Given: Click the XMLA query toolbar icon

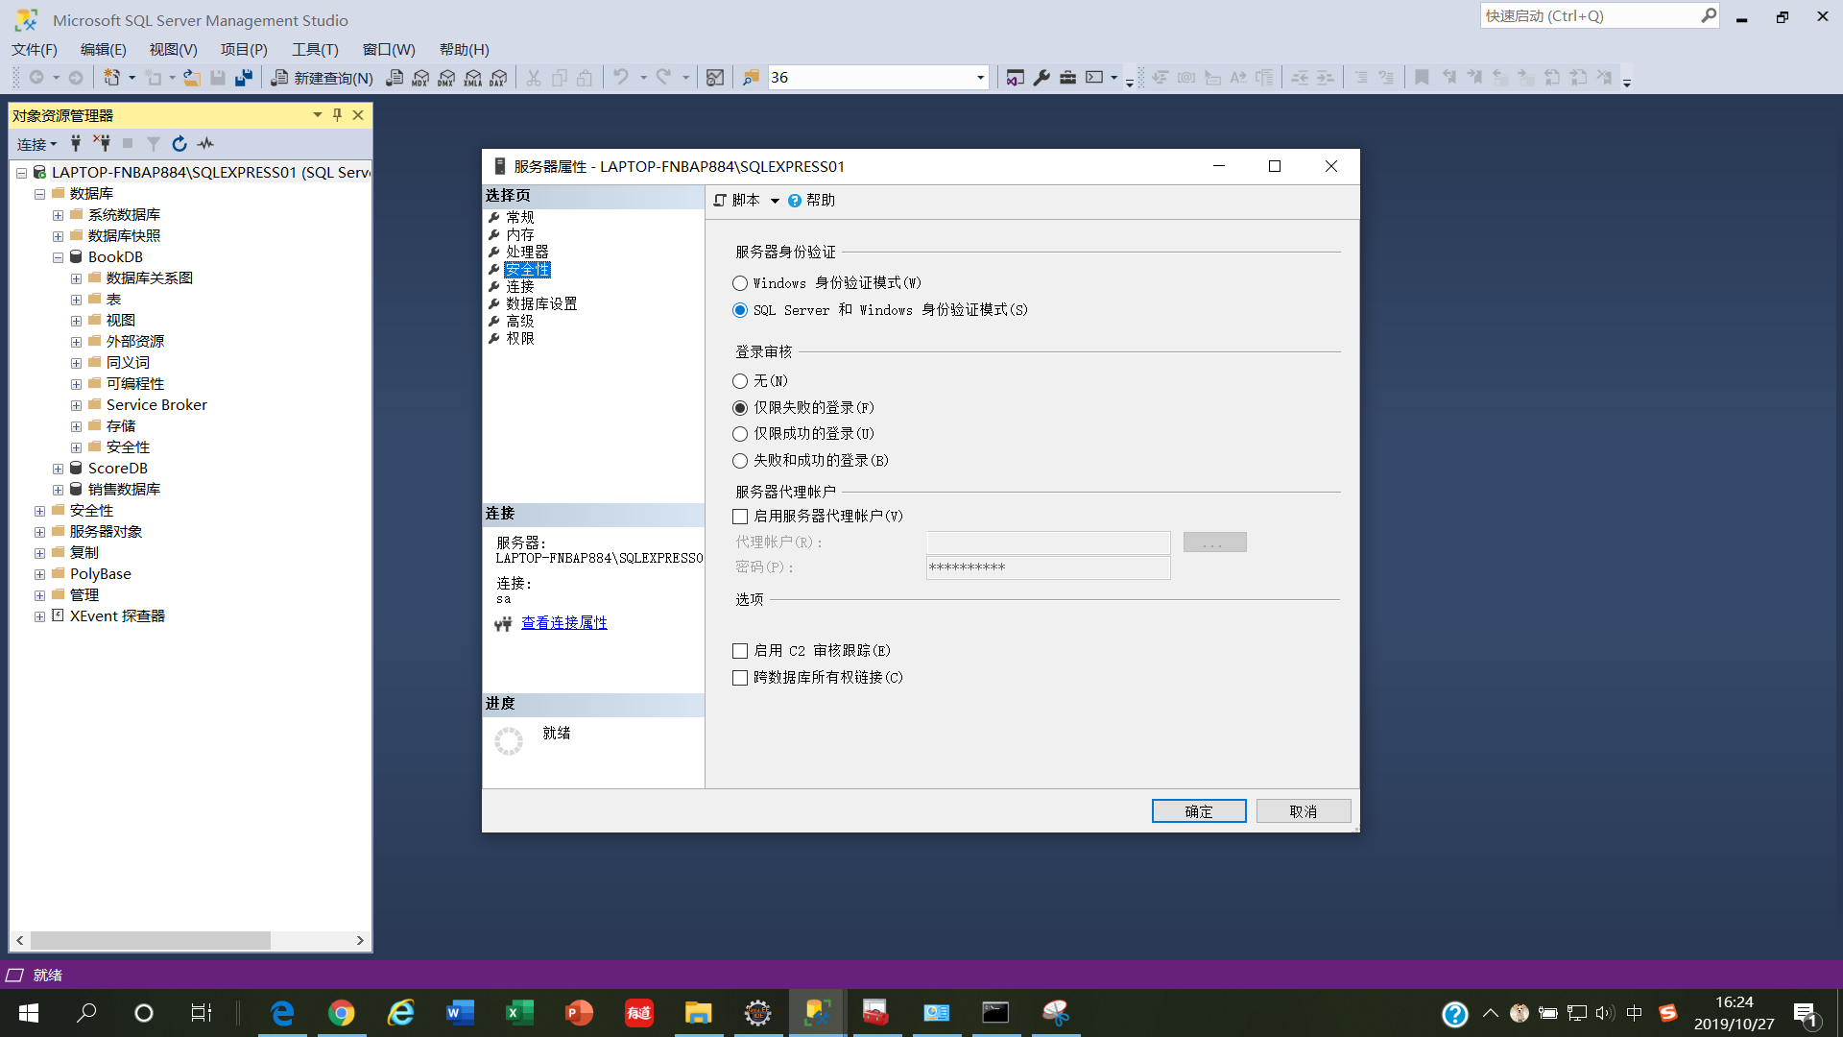Looking at the screenshot, I should point(472,78).
